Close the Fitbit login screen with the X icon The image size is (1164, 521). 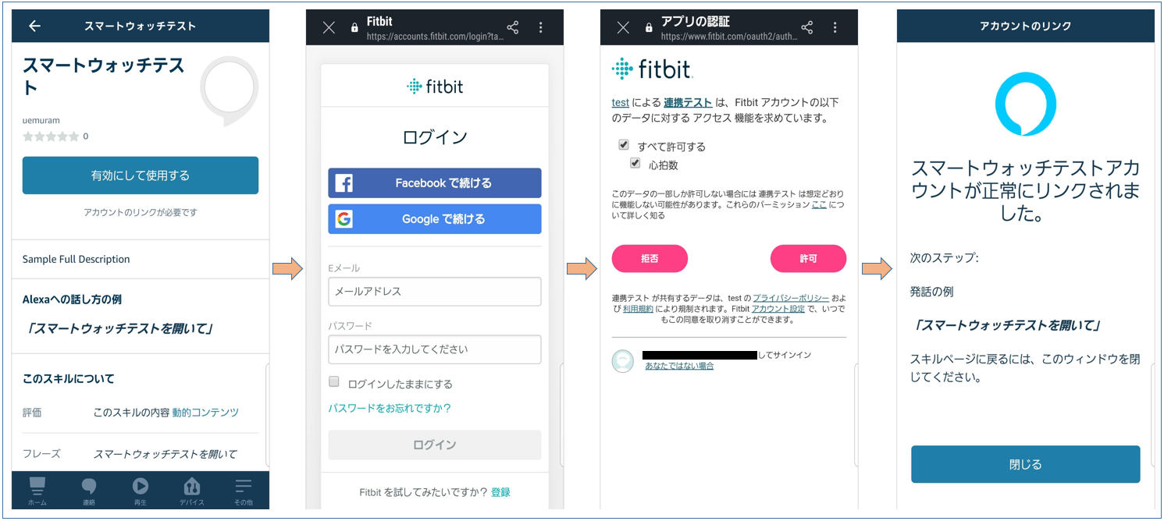pyautogui.click(x=329, y=26)
